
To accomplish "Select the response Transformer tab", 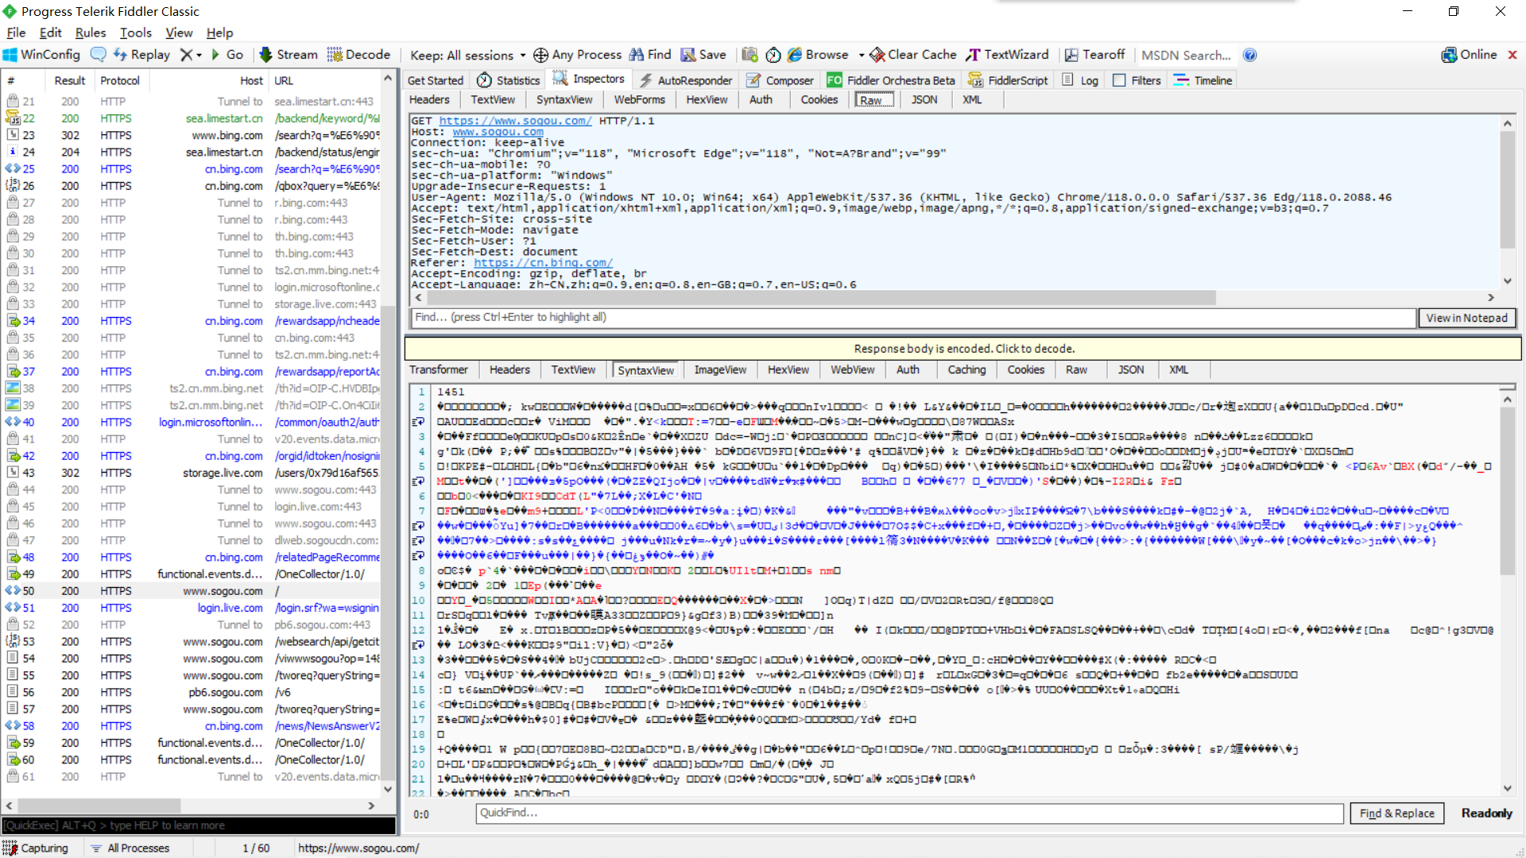I will click(439, 369).
